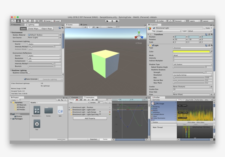Select the Hand tool in the toolbar

[x=14, y=21]
